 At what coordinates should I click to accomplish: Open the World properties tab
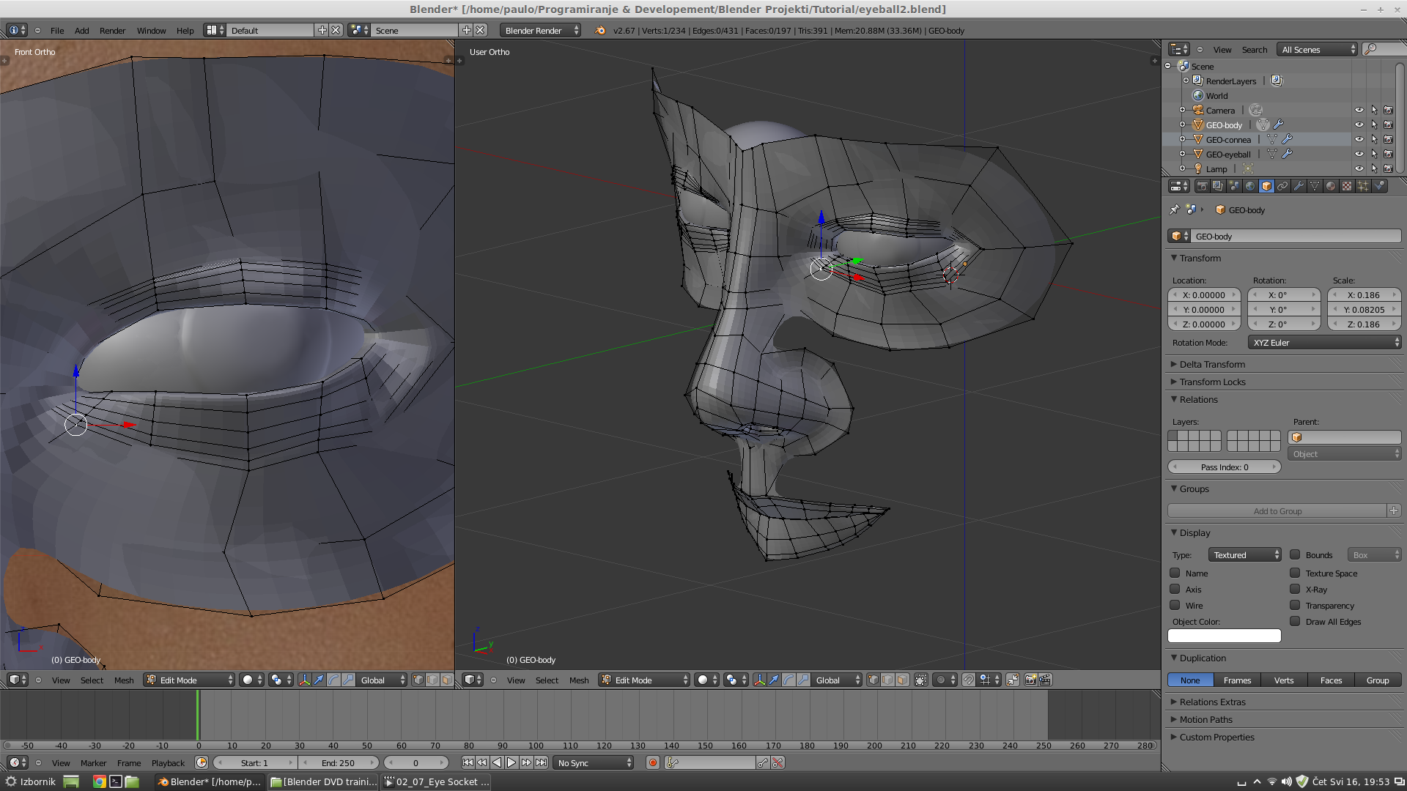click(1250, 186)
